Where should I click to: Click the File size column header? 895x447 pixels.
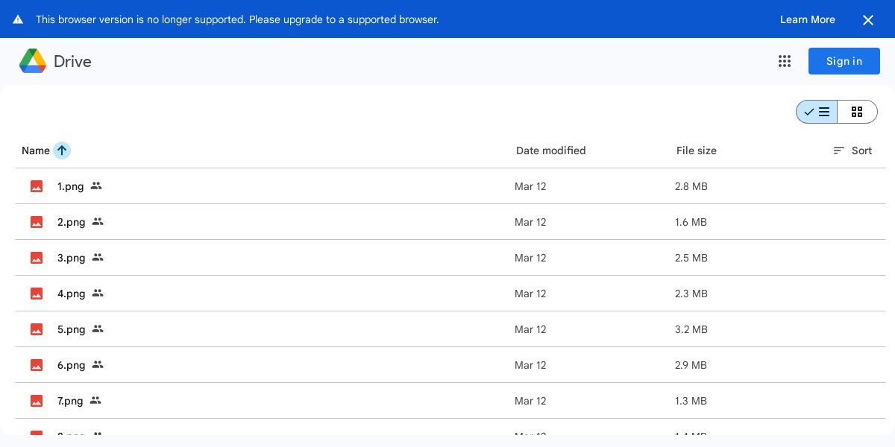696,150
